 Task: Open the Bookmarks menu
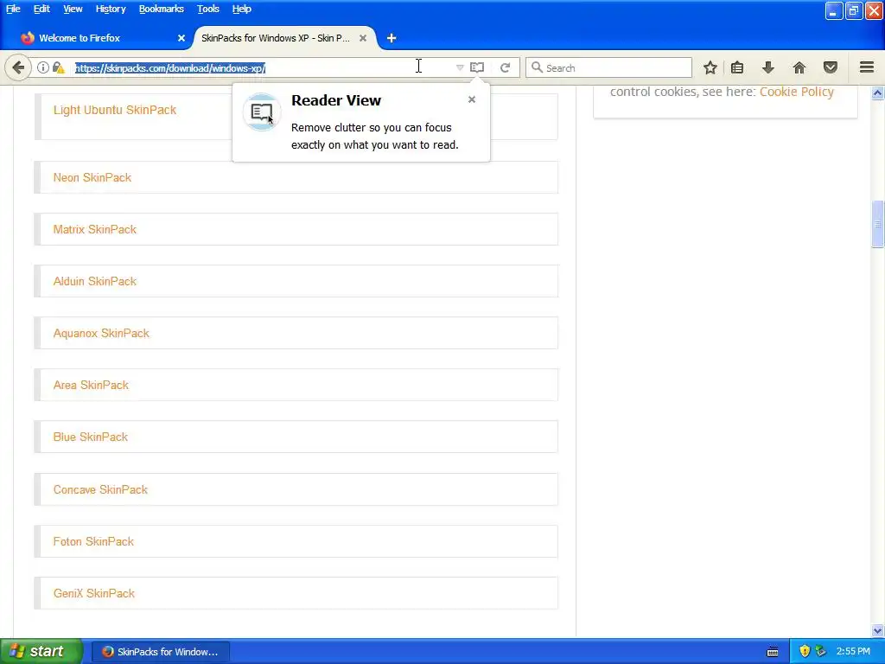[x=162, y=9]
